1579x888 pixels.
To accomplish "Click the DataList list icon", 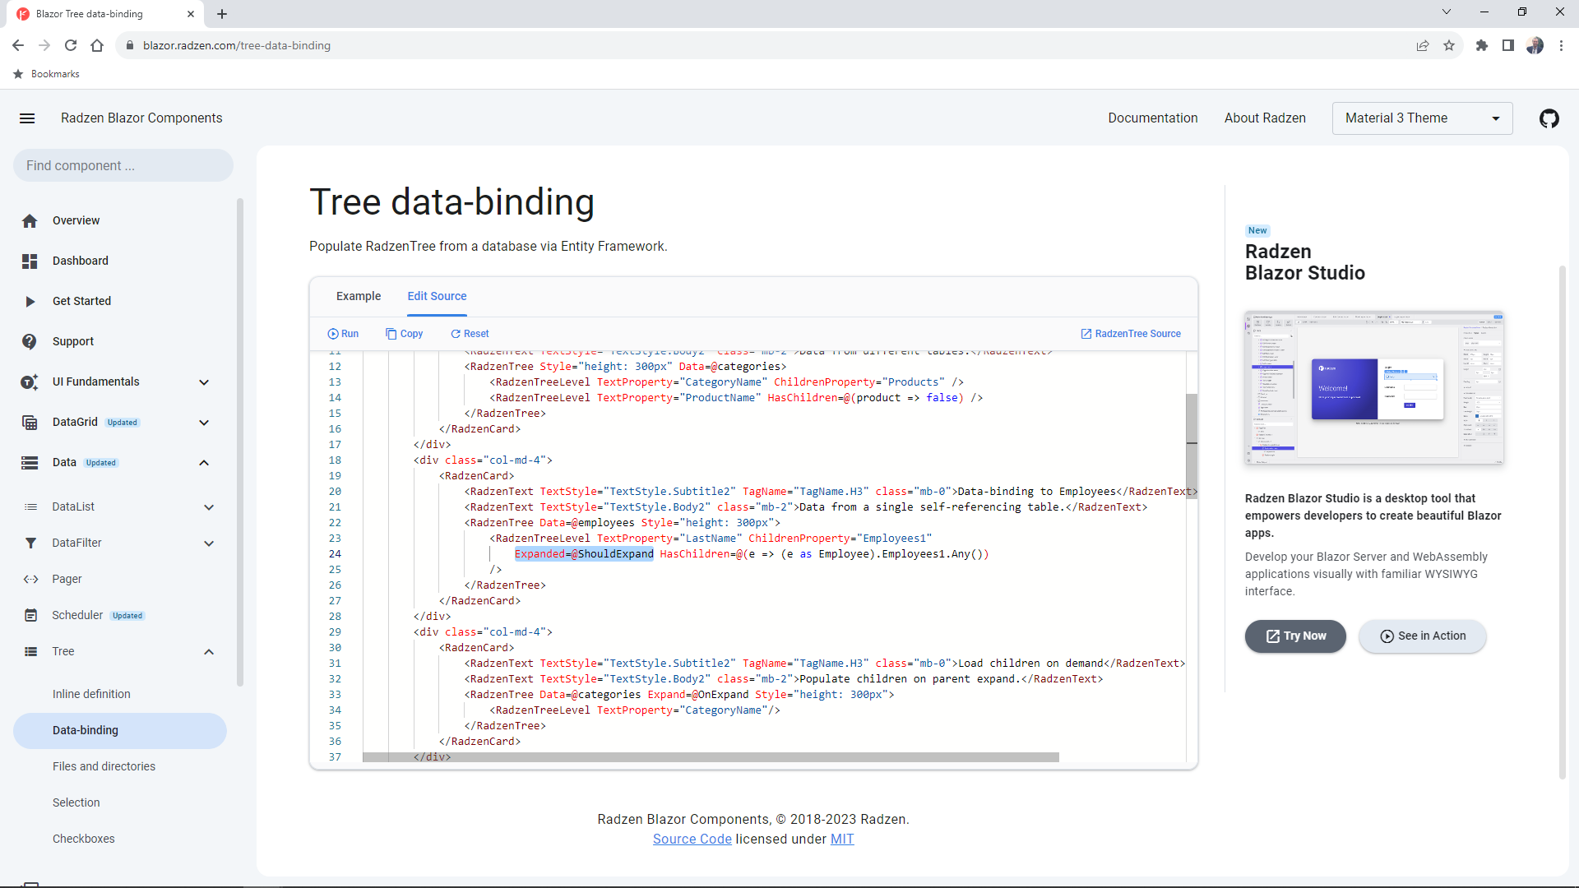I will pyautogui.click(x=30, y=506).
